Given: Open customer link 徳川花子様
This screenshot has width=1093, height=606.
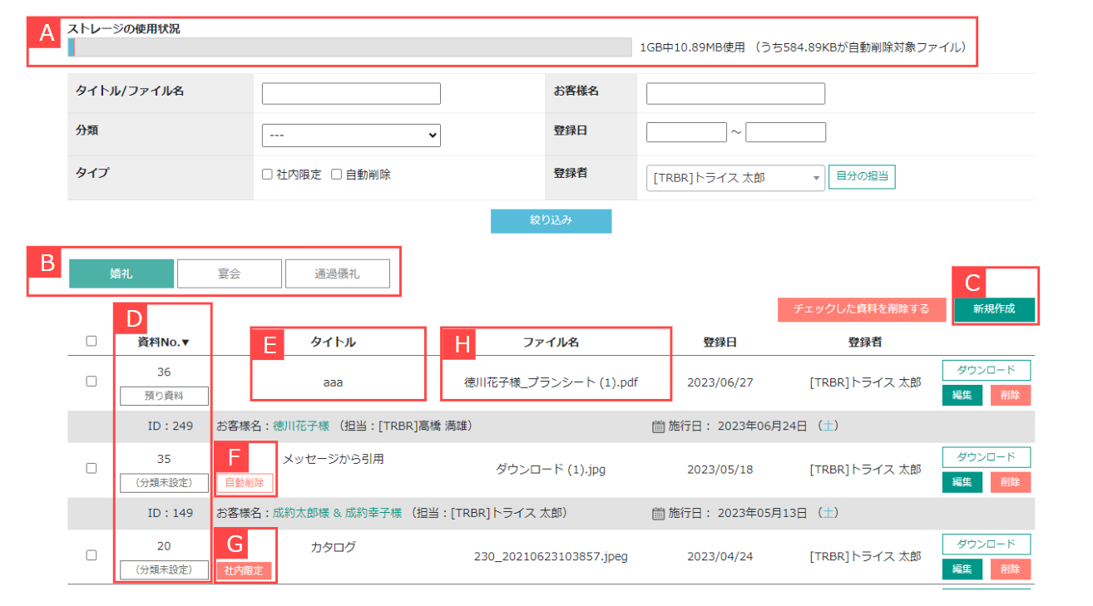Looking at the screenshot, I should [300, 426].
